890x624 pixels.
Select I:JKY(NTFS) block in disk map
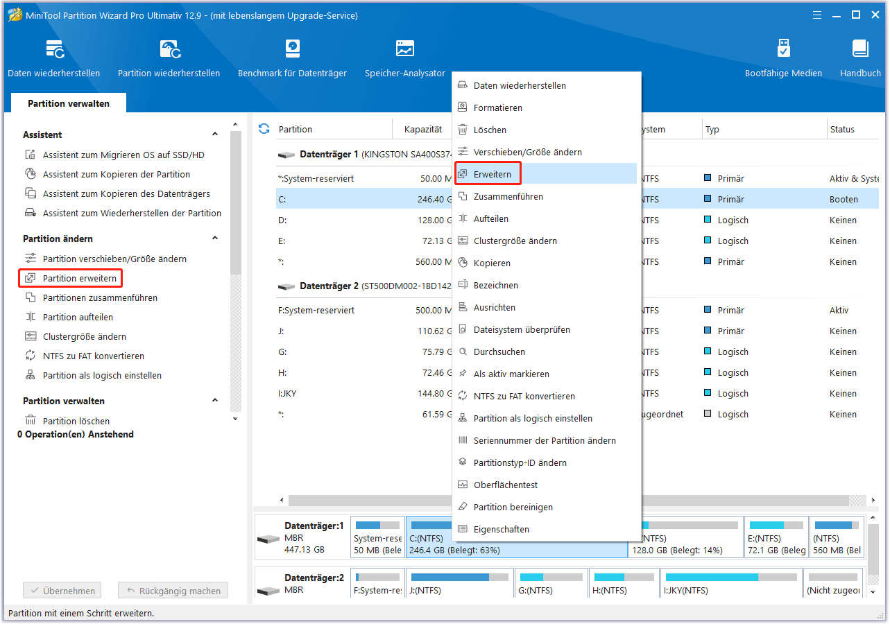pos(730,584)
